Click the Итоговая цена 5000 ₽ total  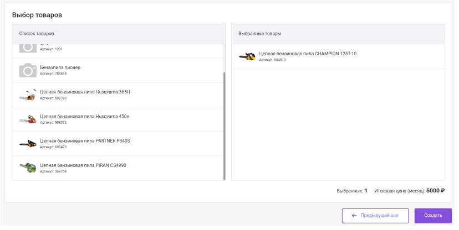click(410, 191)
